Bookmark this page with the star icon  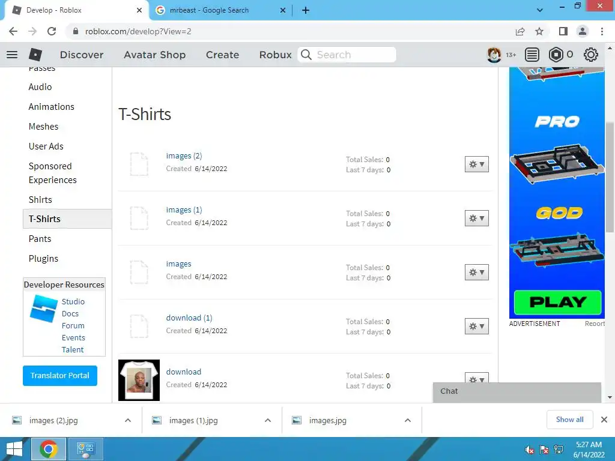539,31
